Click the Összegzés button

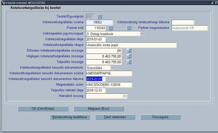(x=161, y=117)
